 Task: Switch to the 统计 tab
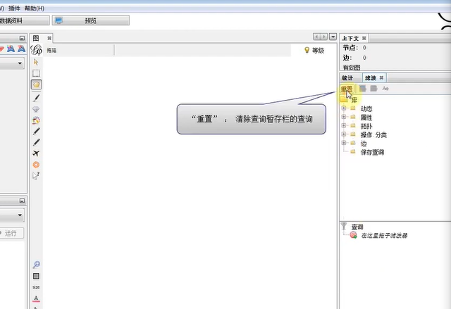pyautogui.click(x=347, y=78)
